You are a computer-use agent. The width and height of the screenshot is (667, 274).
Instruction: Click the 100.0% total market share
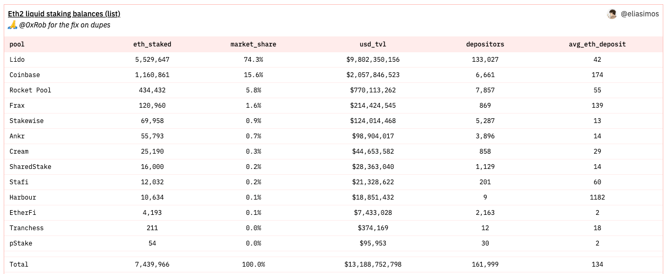[x=253, y=264]
